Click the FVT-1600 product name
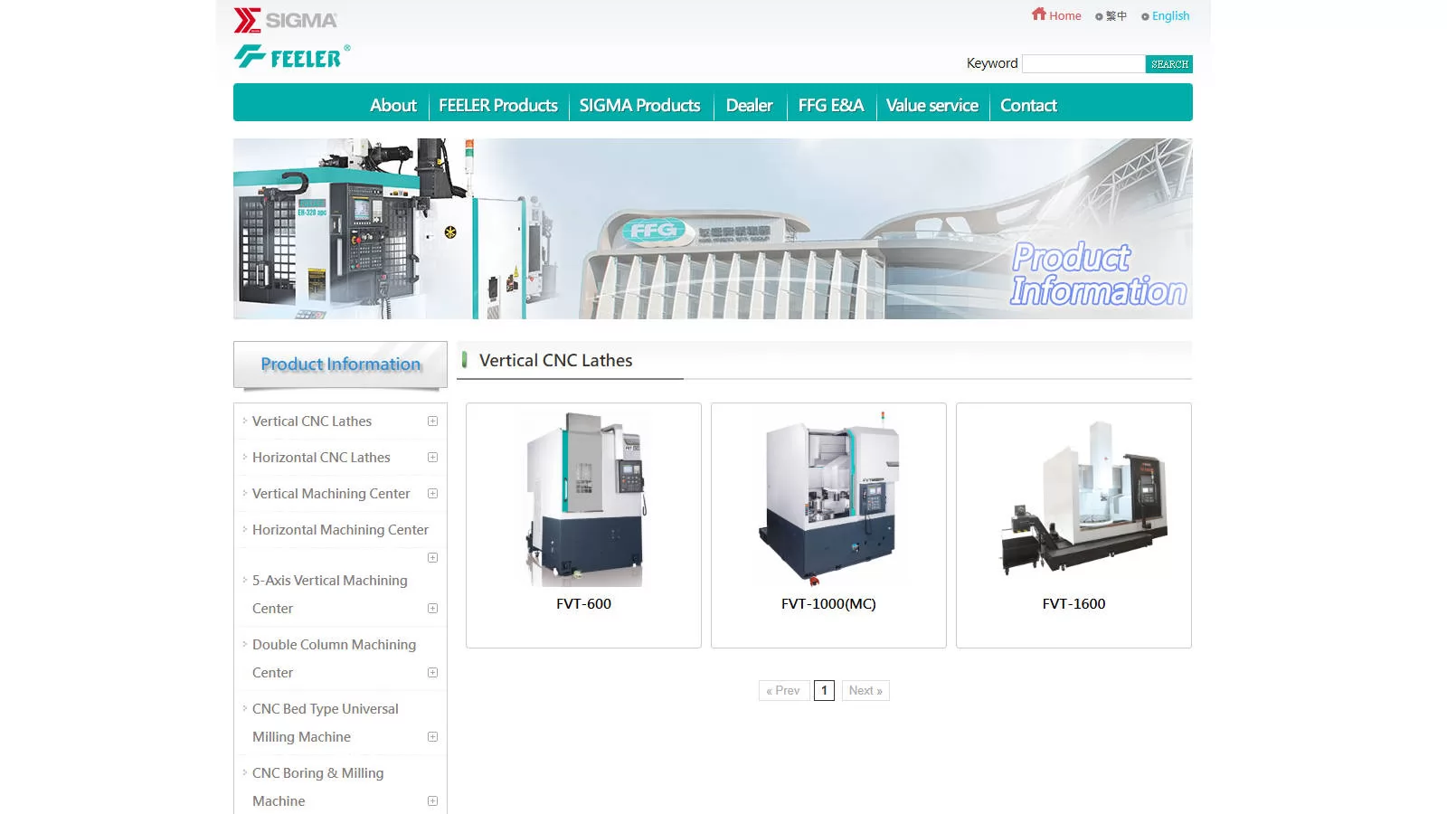Viewport: 1447px width, 814px height. 1073,604
